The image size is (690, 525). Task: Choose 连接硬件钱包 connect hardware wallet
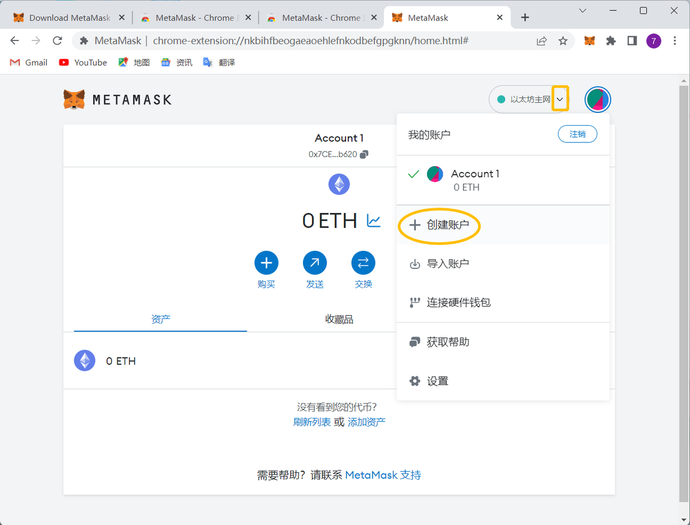503,303
